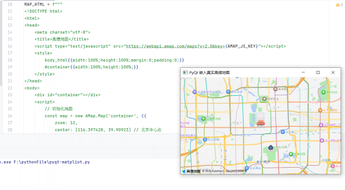
Task: Click the {AMAP_JS_KEY} placeholder in the code
Action: coord(241,46)
